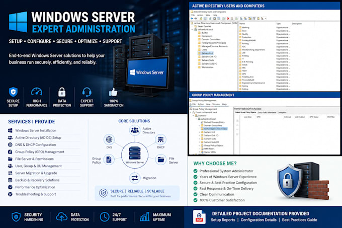
Task: Select Default Domain Policy in Group Policy tree
Action: 213,122
